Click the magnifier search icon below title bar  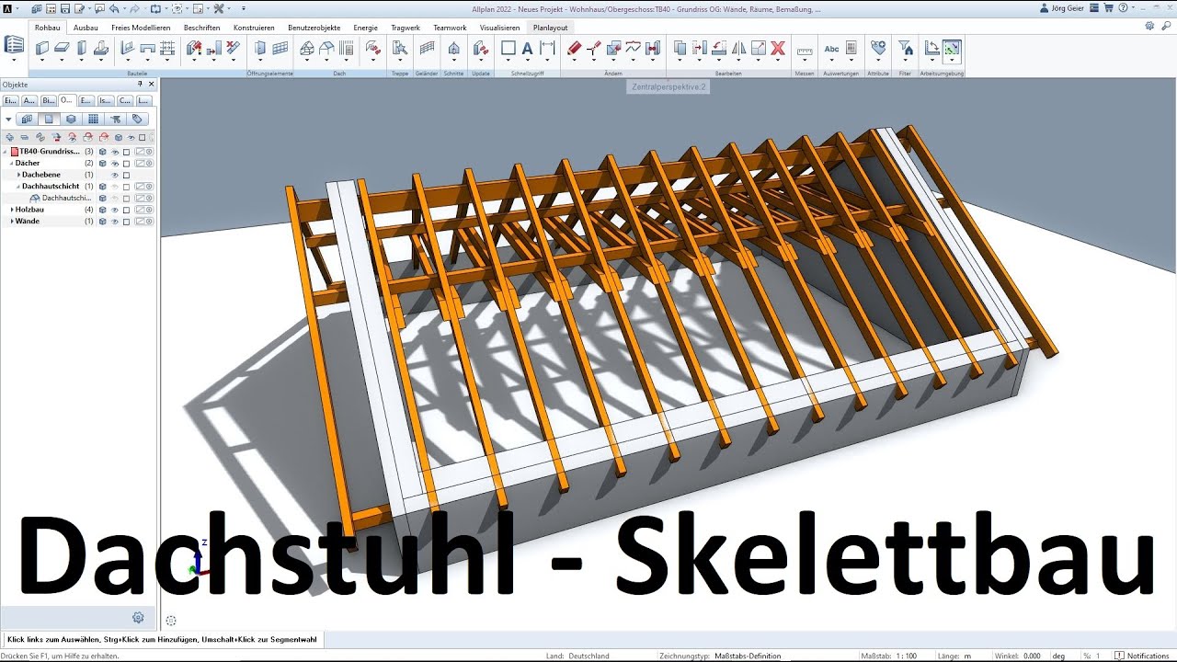coord(1166,26)
